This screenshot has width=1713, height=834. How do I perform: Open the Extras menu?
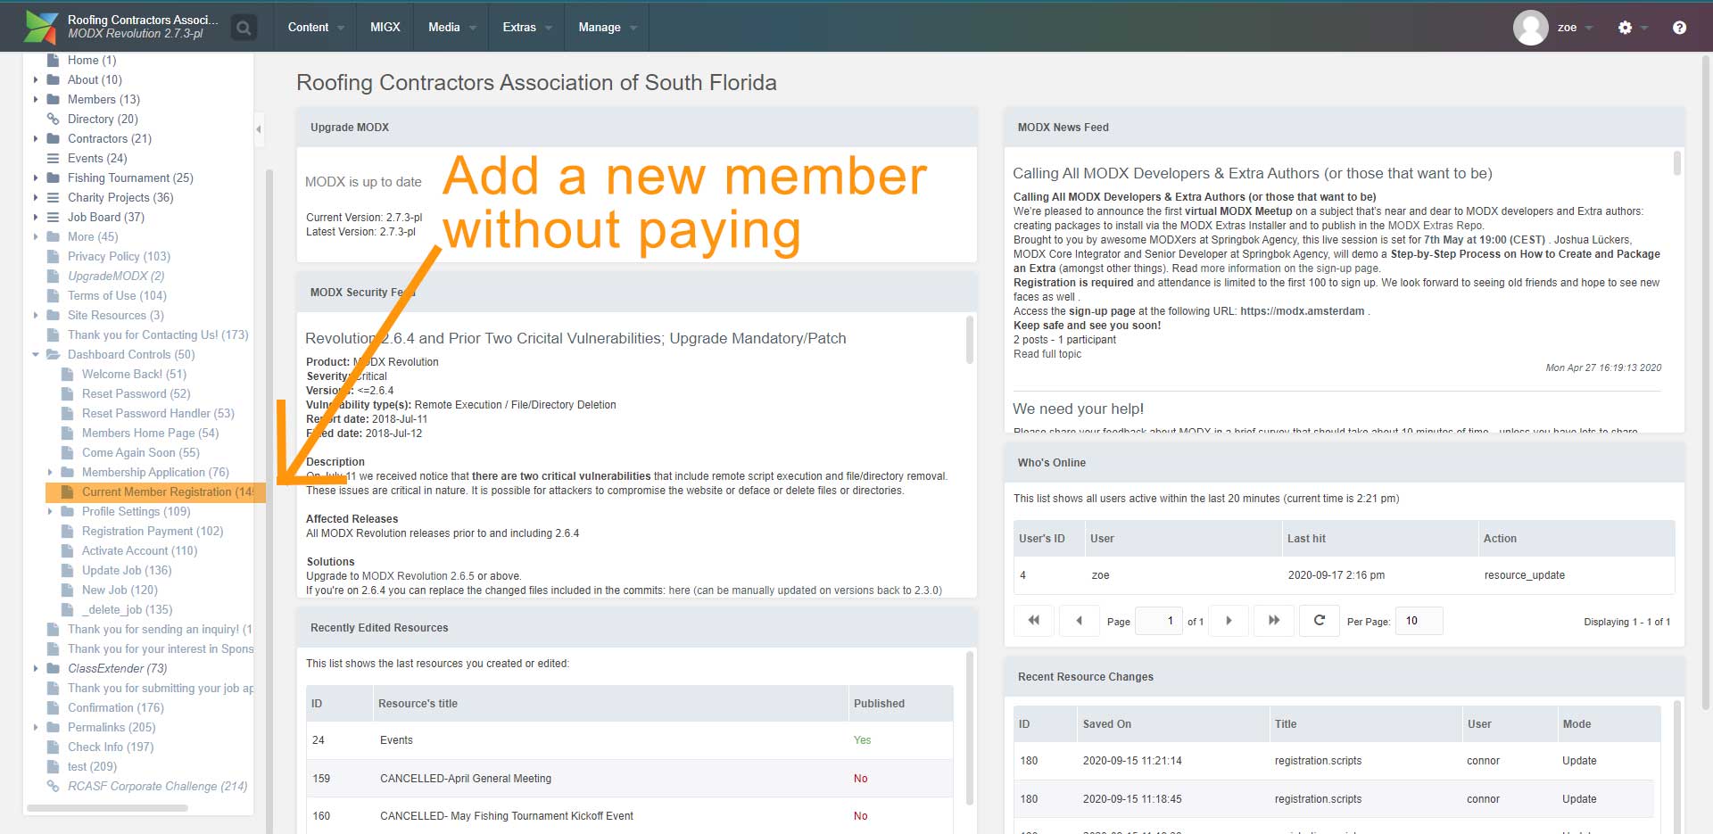(526, 28)
